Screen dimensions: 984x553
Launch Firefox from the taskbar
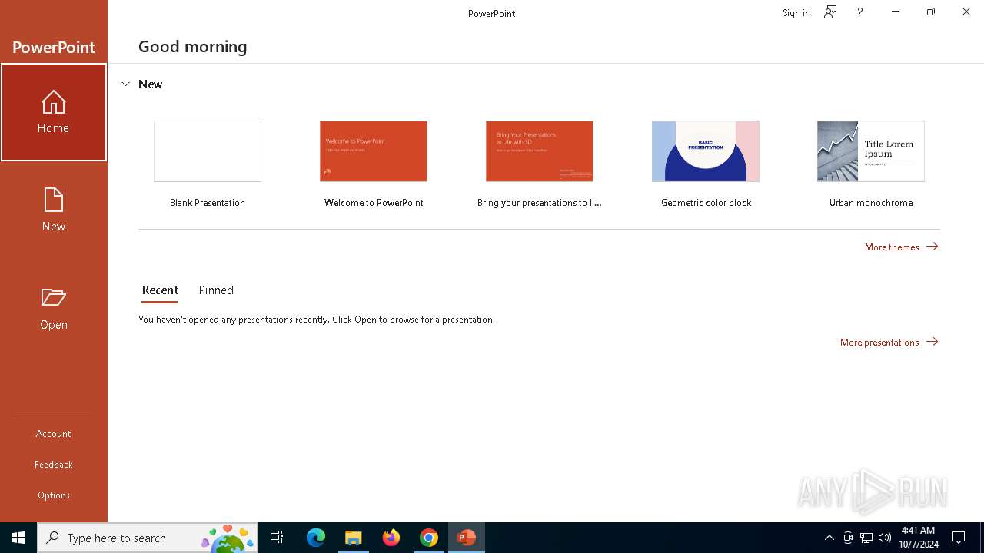point(391,538)
